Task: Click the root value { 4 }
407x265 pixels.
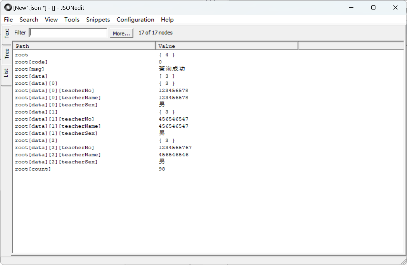Action: coord(167,55)
